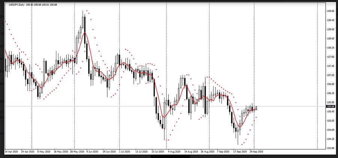Click the 28 May 2020 date label

coord(77,152)
